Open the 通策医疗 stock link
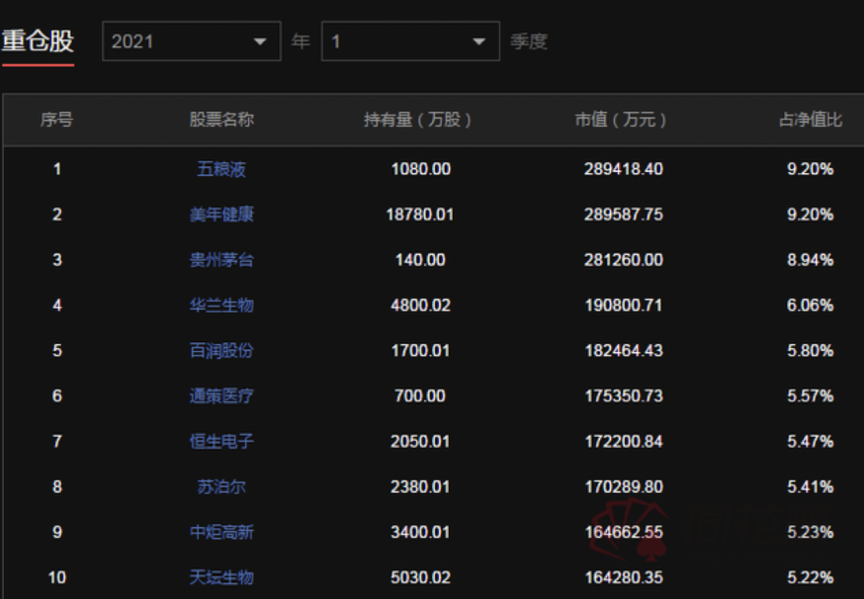This screenshot has width=864, height=599. click(x=222, y=396)
